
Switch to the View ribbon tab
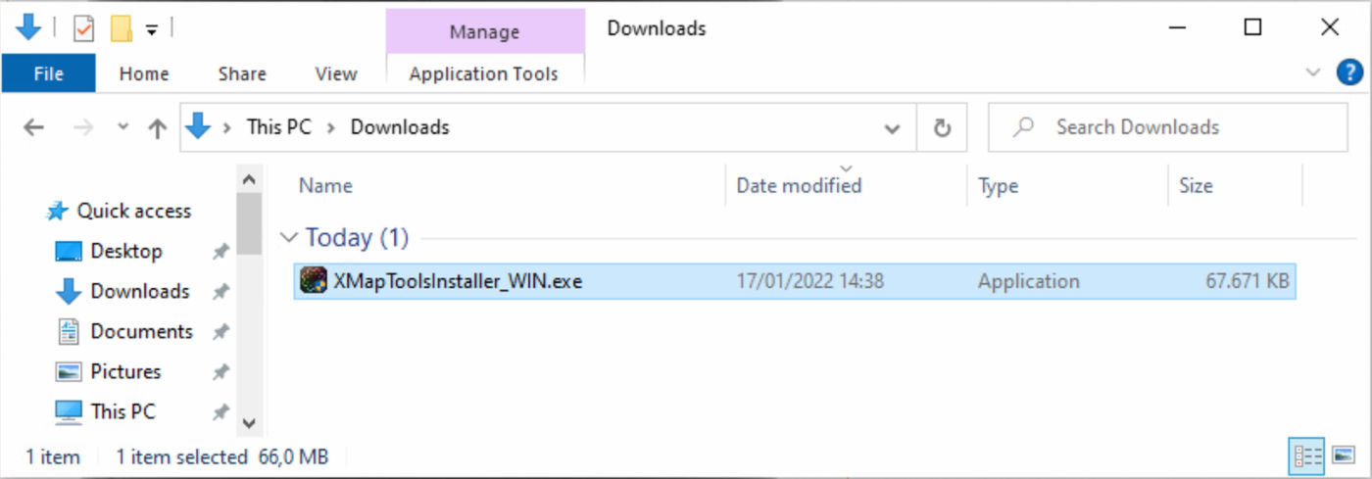click(x=336, y=73)
